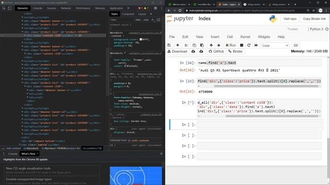Viewport: 330px width, 185px height.
Task: Select the DevTools inspect element icon
Action: (x=4, y=8)
